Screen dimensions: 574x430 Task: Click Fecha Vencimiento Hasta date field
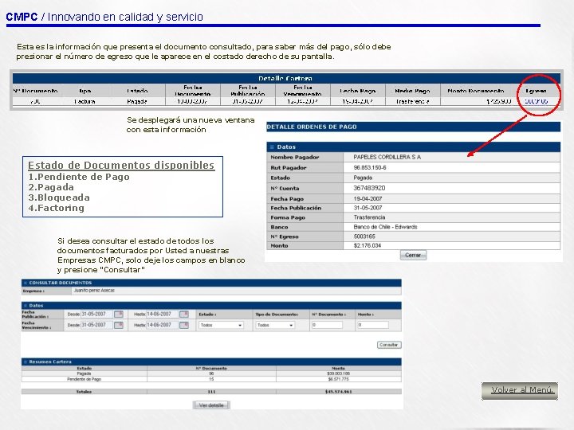click(x=162, y=325)
